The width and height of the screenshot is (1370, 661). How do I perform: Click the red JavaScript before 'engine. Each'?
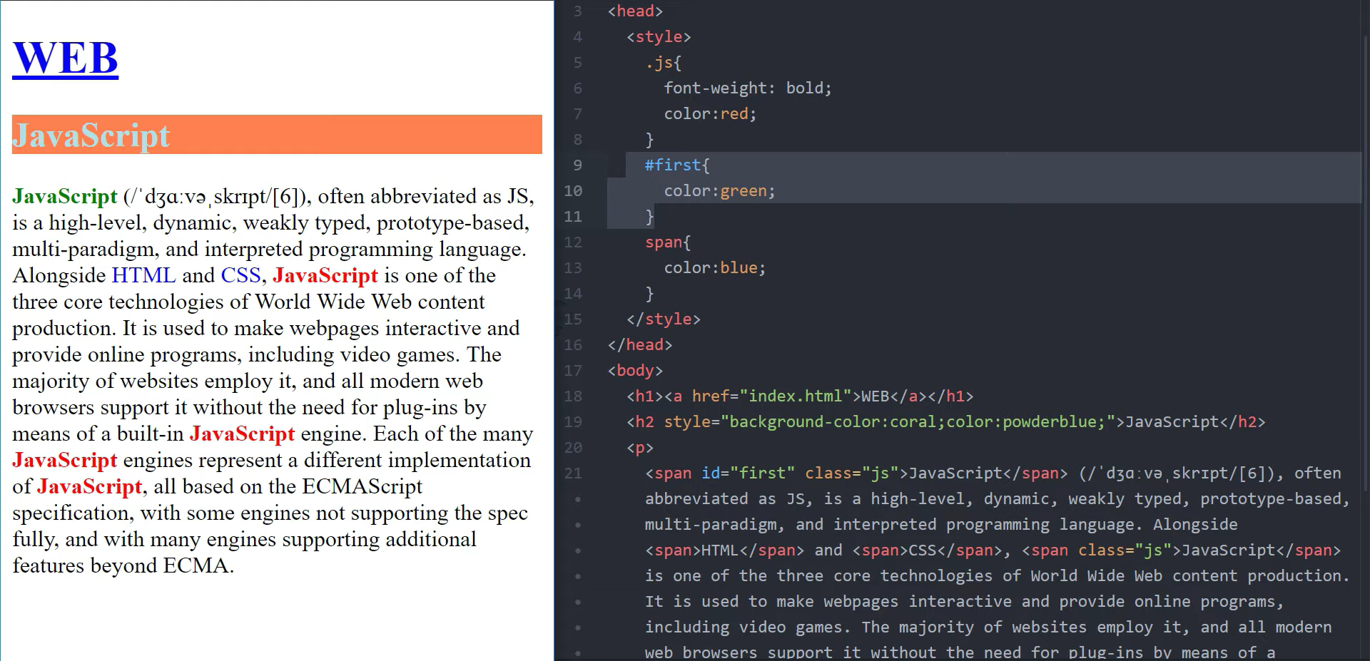[x=242, y=434]
